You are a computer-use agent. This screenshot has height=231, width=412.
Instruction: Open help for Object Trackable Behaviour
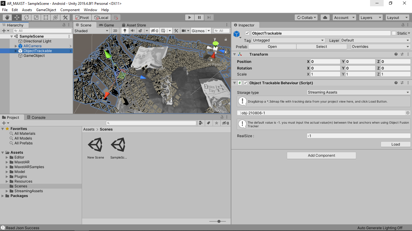[x=396, y=83]
